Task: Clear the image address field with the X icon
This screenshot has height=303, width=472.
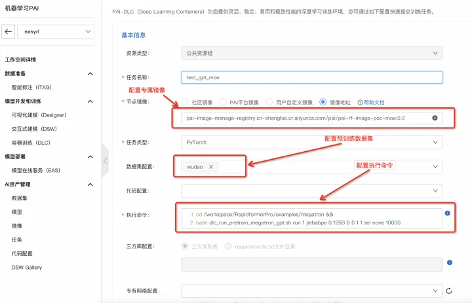Action: point(435,118)
